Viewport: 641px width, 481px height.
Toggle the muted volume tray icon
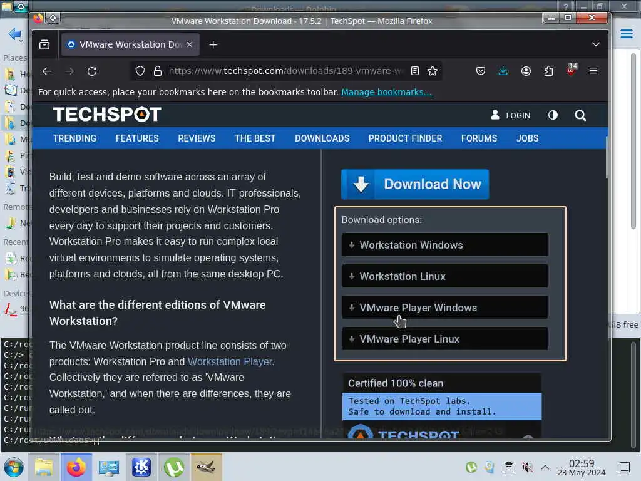[527, 467]
